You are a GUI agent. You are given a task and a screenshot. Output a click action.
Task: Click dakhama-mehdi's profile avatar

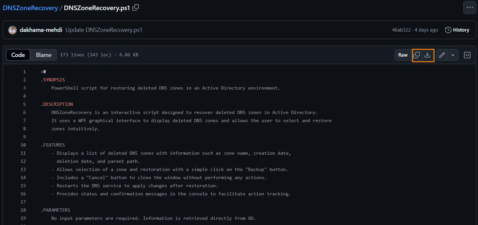coord(12,30)
